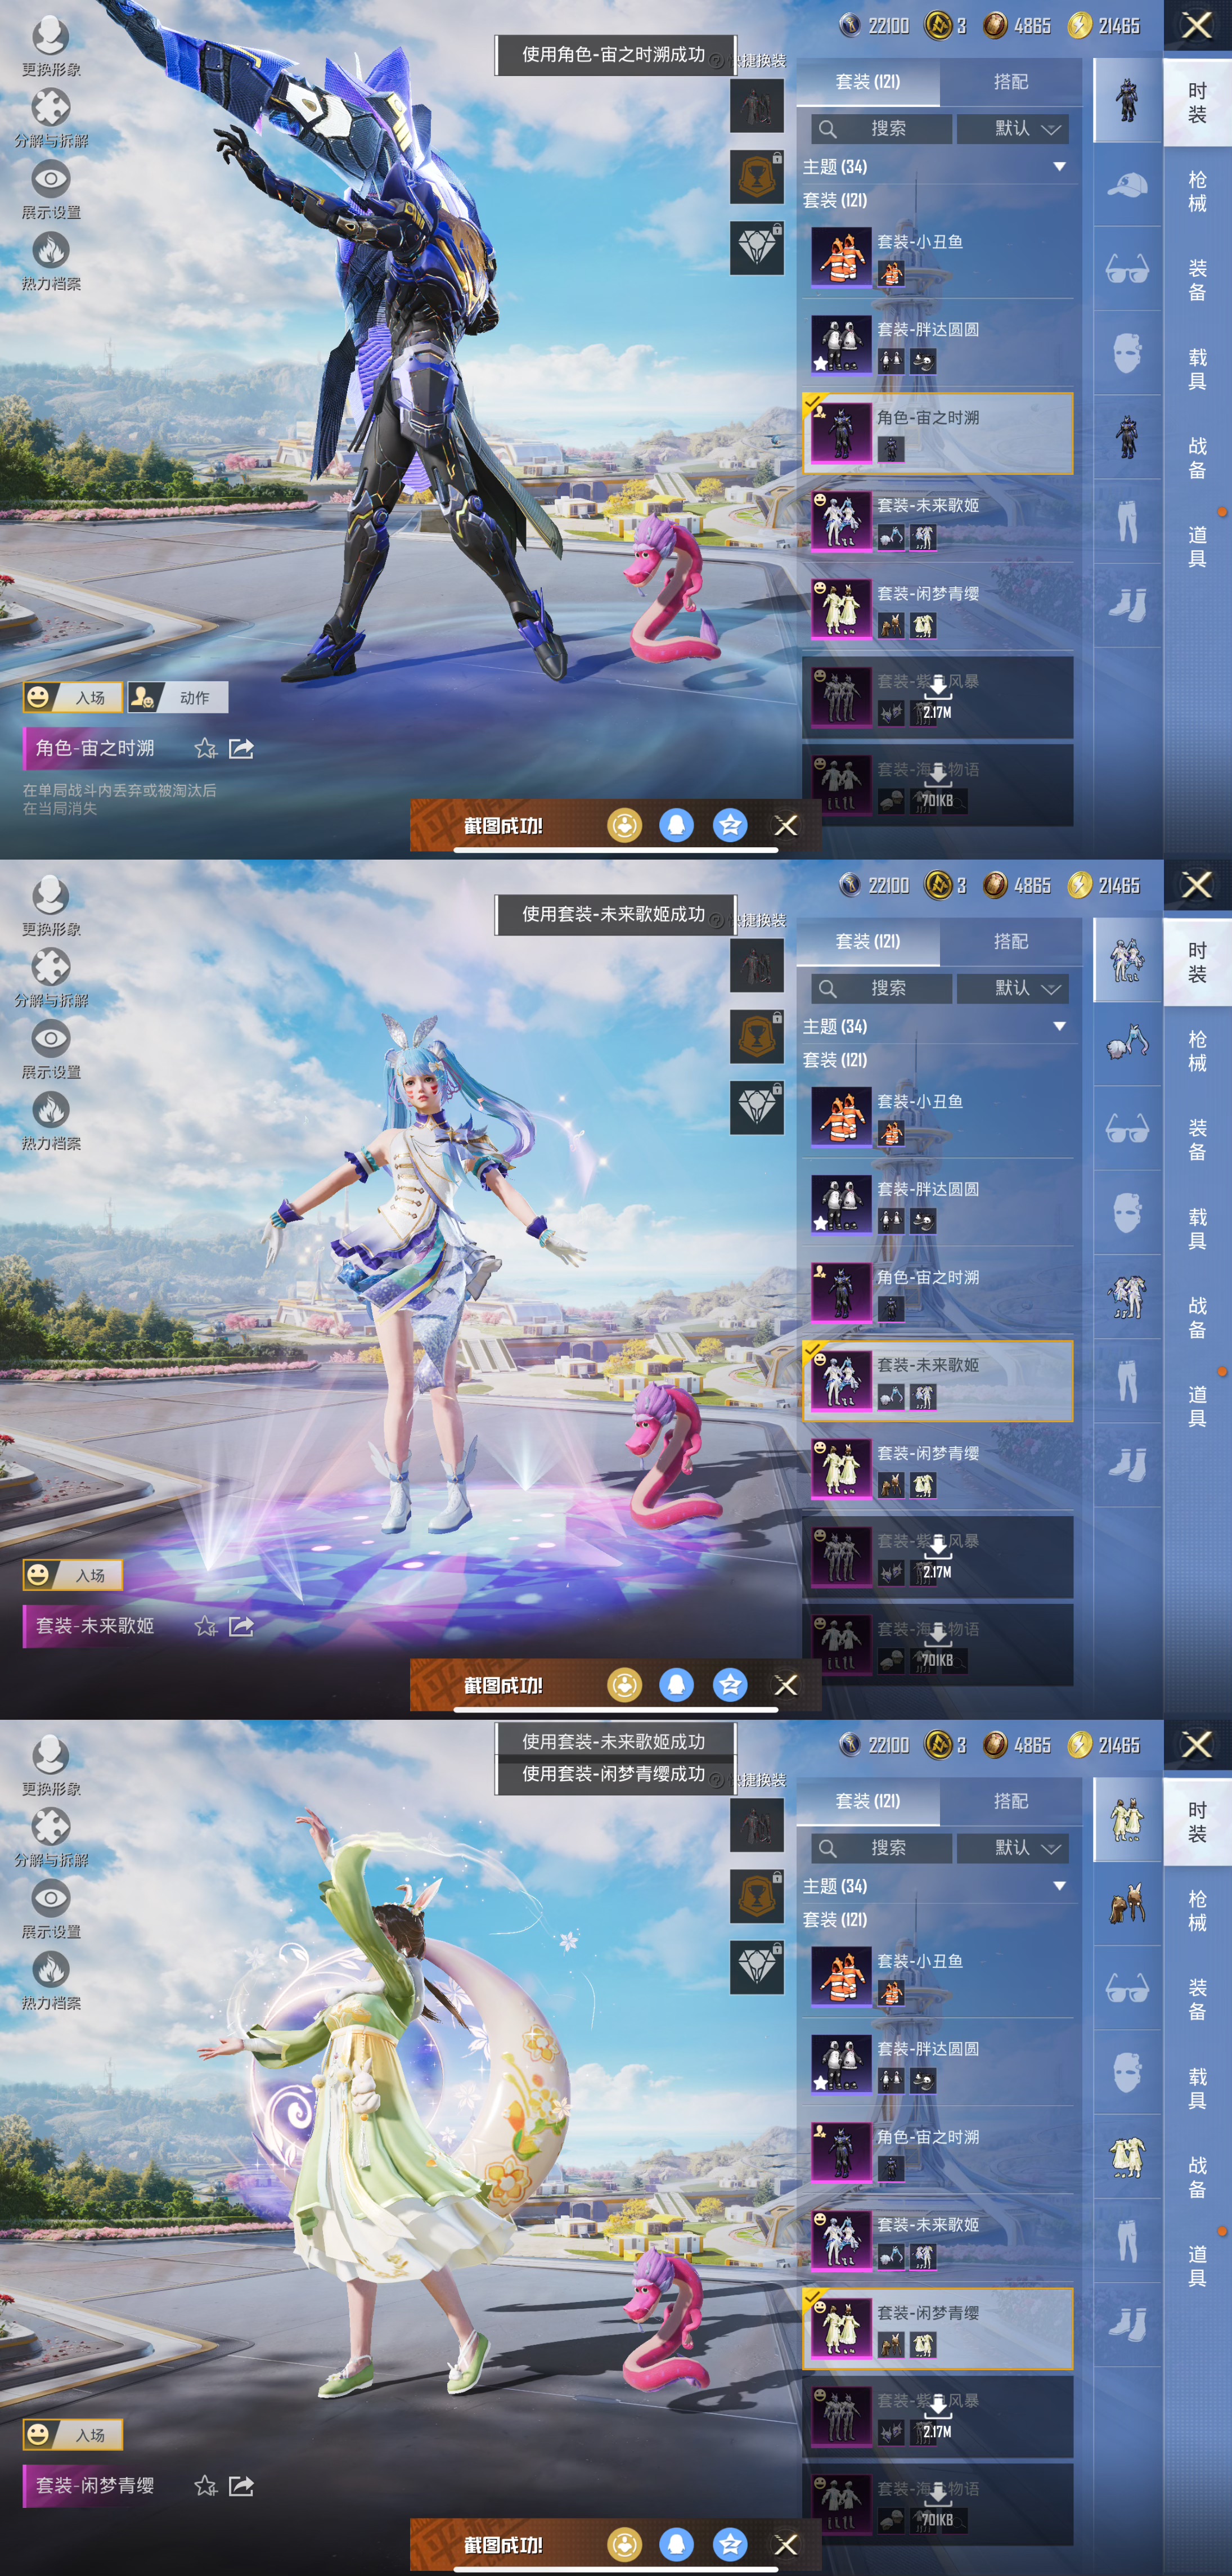Switch to 搭配 tab on 宙之时溯 screen
Image resolution: width=1232 pixels, height=2576 pixels.
click(1010, 82)
